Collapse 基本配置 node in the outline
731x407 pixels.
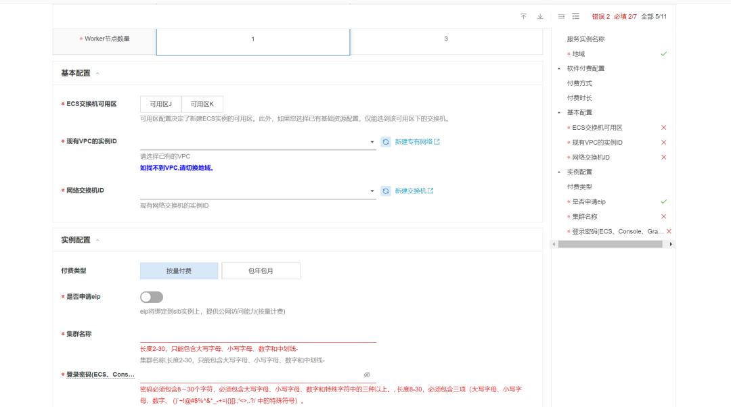559,113
